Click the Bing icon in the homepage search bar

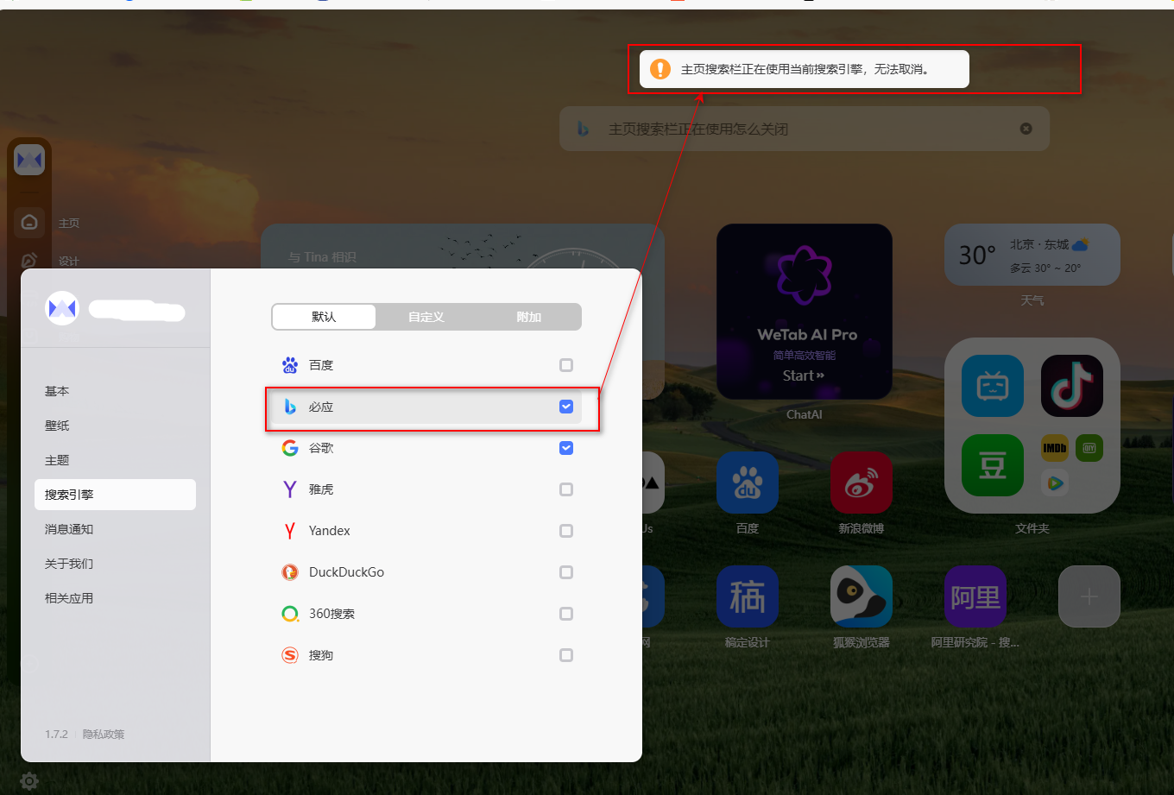[x=584, y=129]
